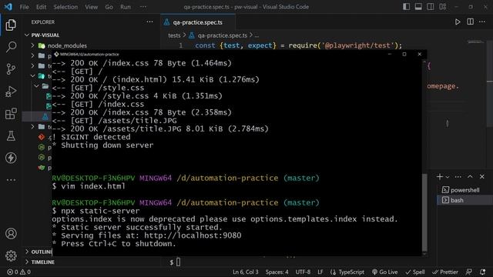The height and width of the screenshot is (277, 493).
Task: Expand the node_modules folder
Action: pos(67,46)
